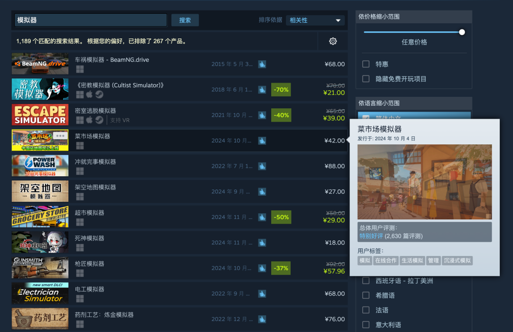Open the 相关性 sort-by dropdown
Image resolution: width=513 pixels, height=332 pixels.
point(315,20)
